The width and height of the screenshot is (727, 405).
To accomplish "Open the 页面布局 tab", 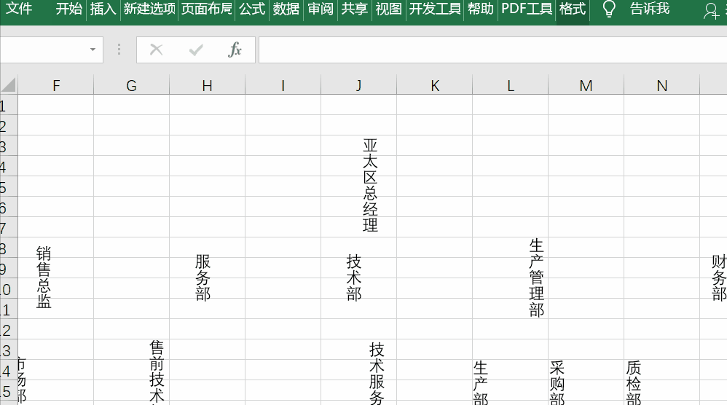I will (207, 8).
